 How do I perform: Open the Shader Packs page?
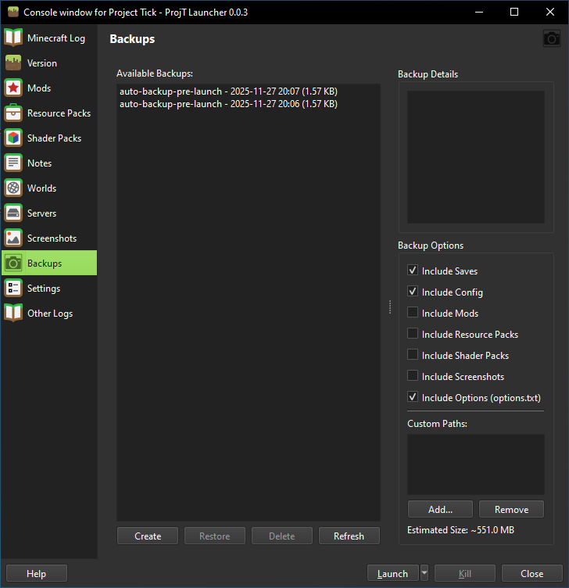pyautogui.click(x=49, y=138)
